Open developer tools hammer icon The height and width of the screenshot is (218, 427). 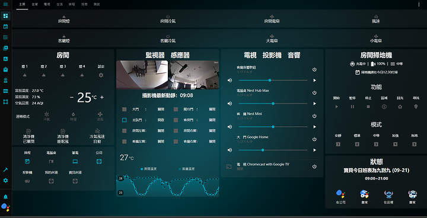click(x=5, y=170)
